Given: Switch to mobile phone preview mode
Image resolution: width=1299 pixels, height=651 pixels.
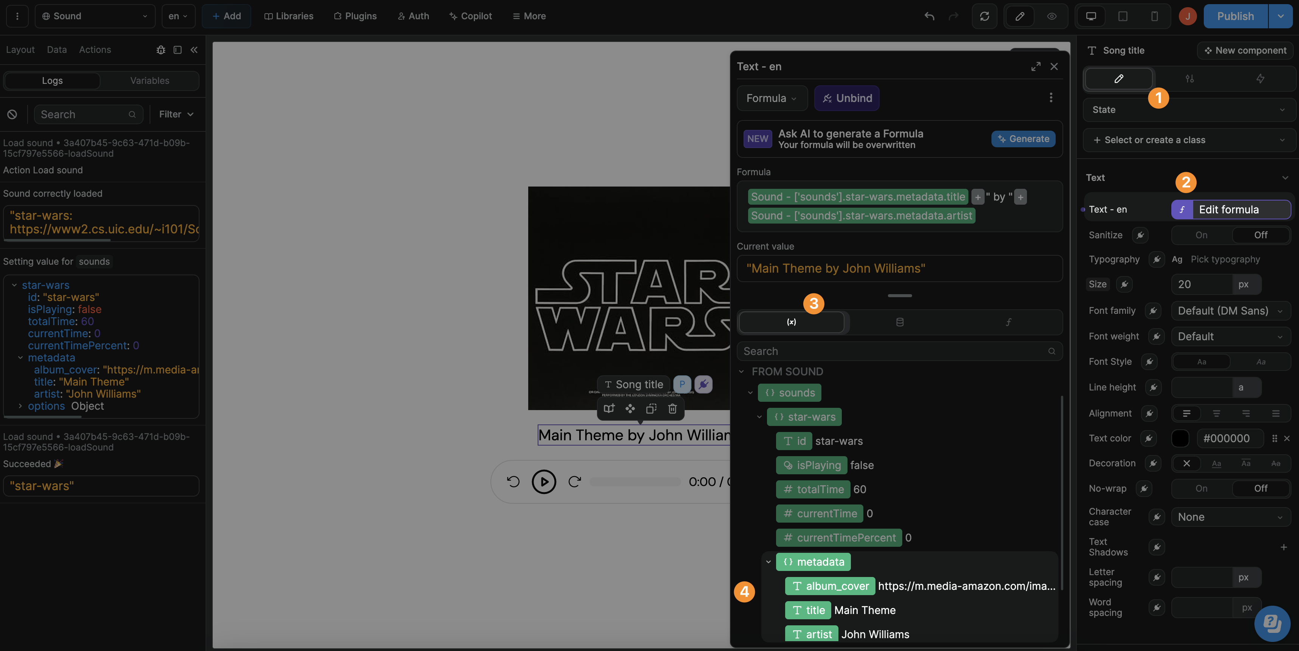Looking at the screenshot, I should [x=1155, y=16].
